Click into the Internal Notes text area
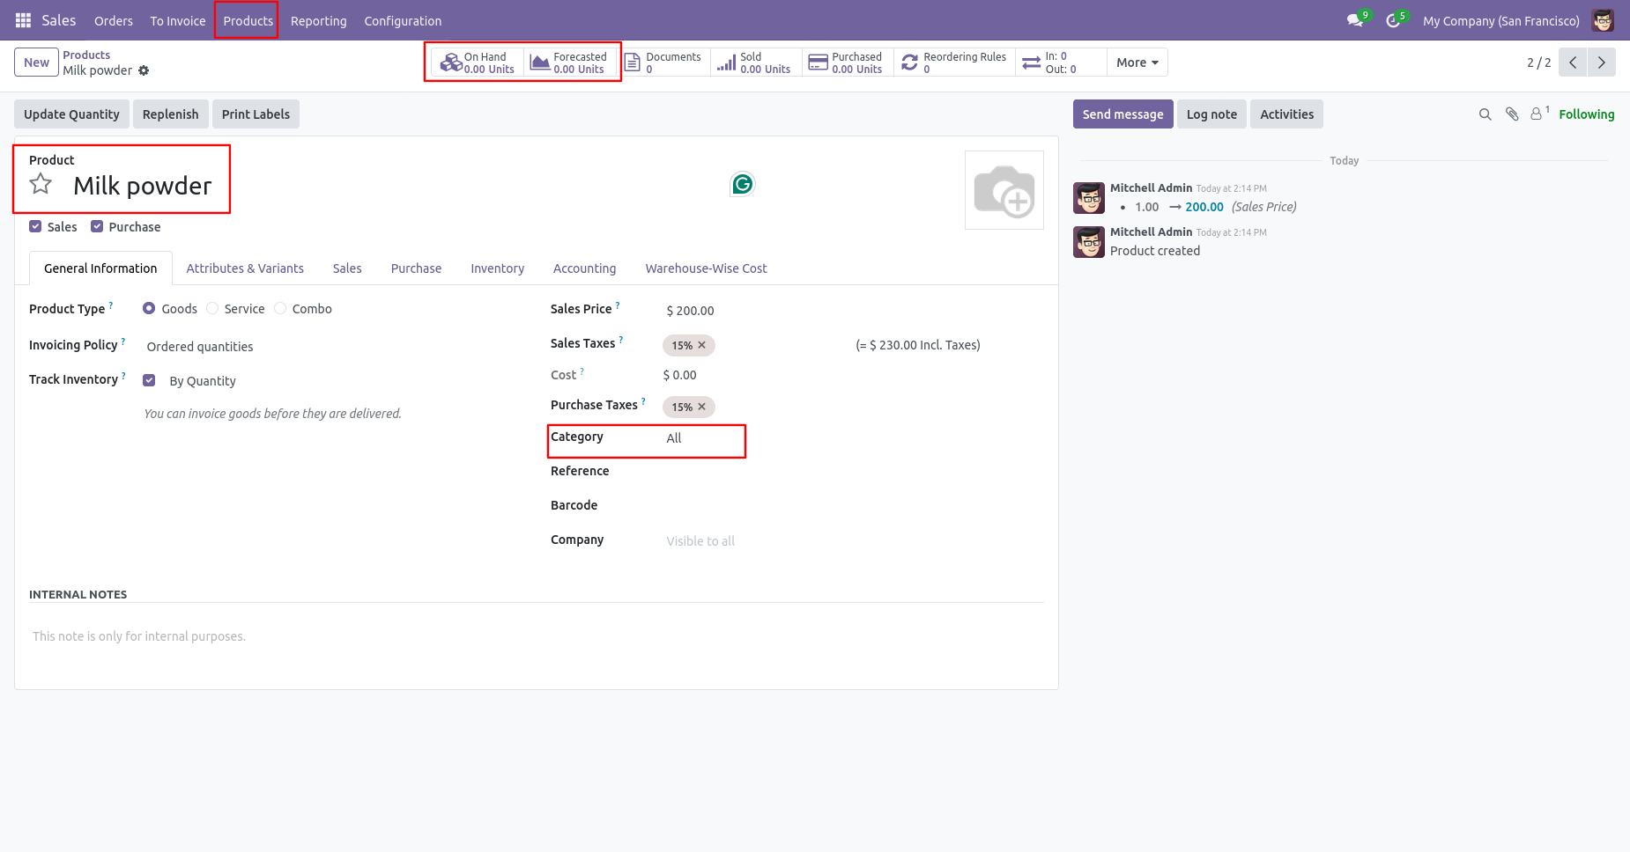This screenshot has width=1630, height=852. pos(536,636)
